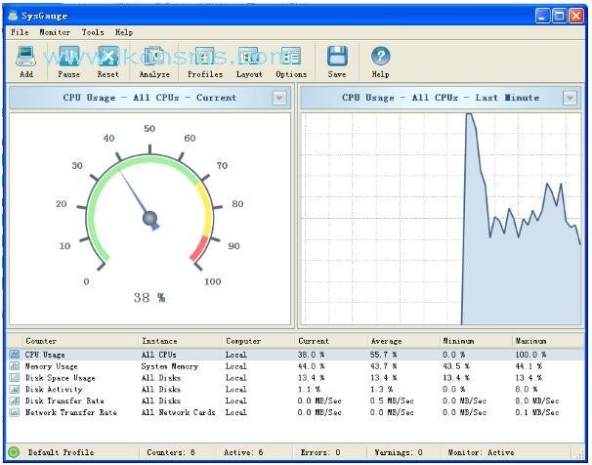Click the Disk Activity row icon

click(15, 389)
